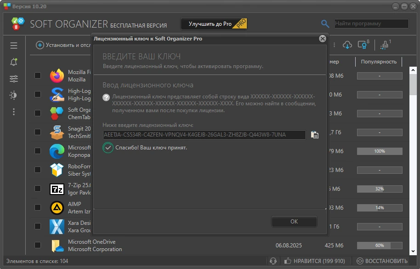Open the settings sliders icon in the sidebar
The height and width of the screenshot is (269, 420).
[14, 79]
